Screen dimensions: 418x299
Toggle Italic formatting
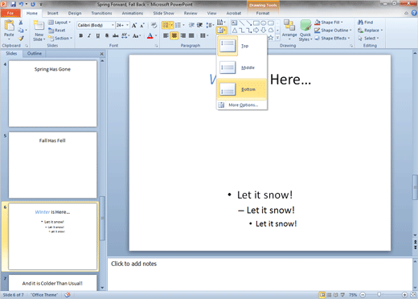(x=89, y=35)
